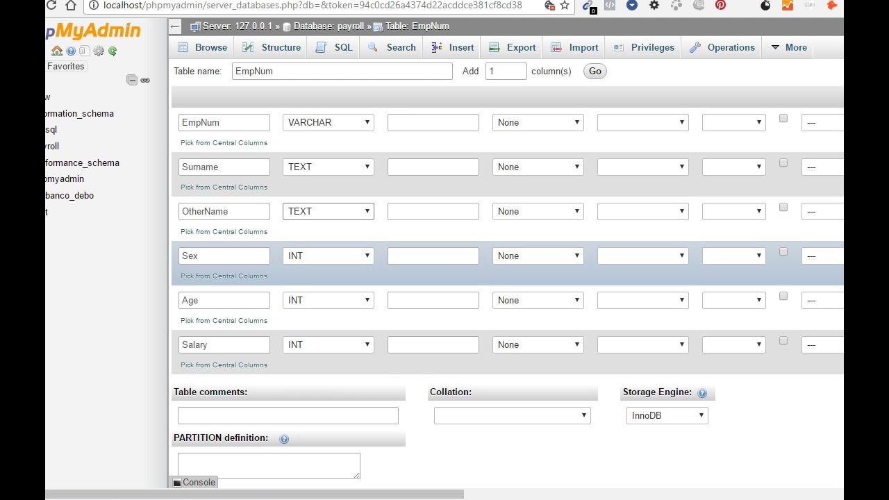Open the None default dropdown for EmpNum
Image resolution: width=889 pixels, height=500 pixels.
pos(538,122)
